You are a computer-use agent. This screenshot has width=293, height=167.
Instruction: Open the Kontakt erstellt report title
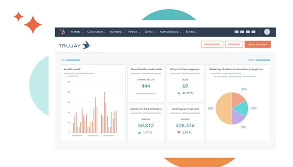72,69
